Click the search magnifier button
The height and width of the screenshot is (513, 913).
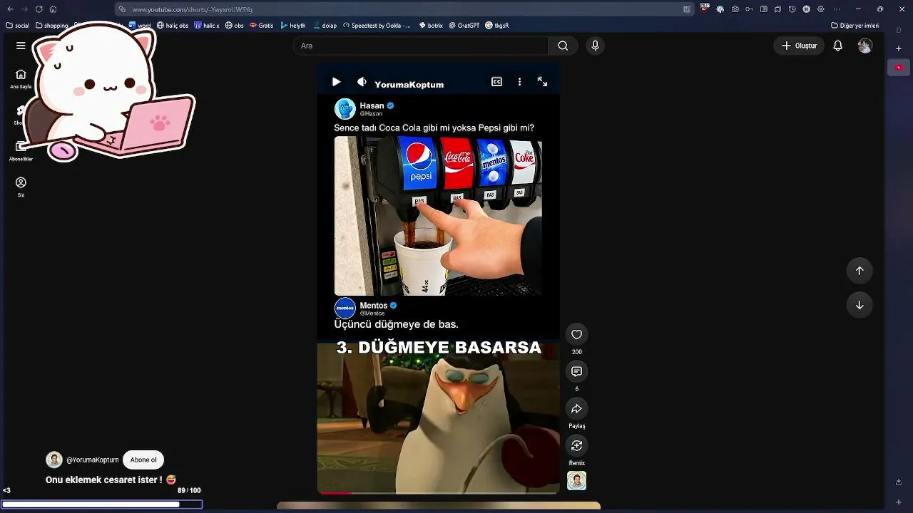pos(563,46)
